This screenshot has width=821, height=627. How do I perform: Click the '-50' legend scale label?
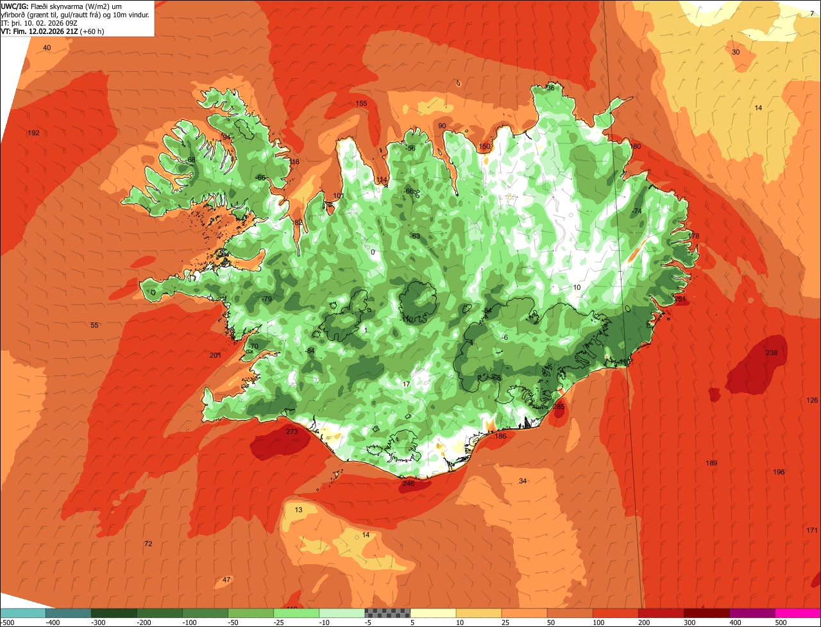[x=235, y=622]
